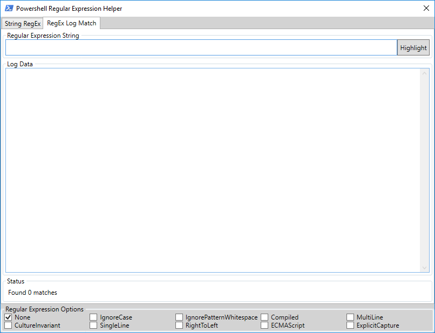
Task: Click the Log Data scrollbar up arrow
Action: 425,73
